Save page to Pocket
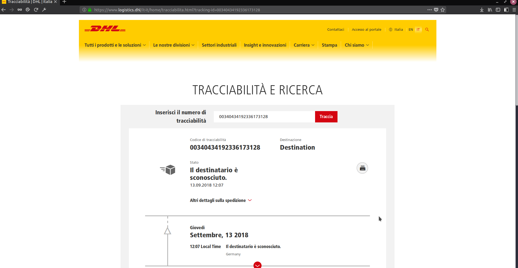 pos(436,10)
